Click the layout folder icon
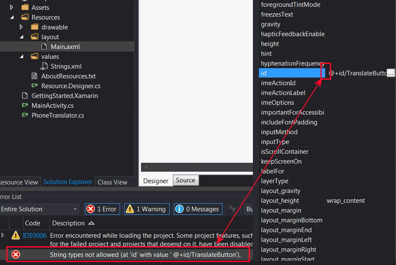 click(x=35, y=37)
